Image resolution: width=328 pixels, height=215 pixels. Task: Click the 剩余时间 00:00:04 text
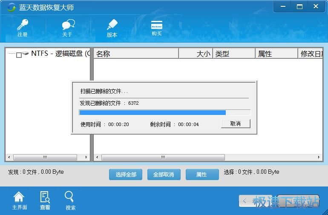[174, 124]
